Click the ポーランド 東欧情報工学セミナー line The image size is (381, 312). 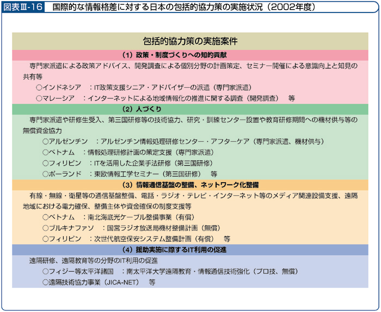(130, 174)
